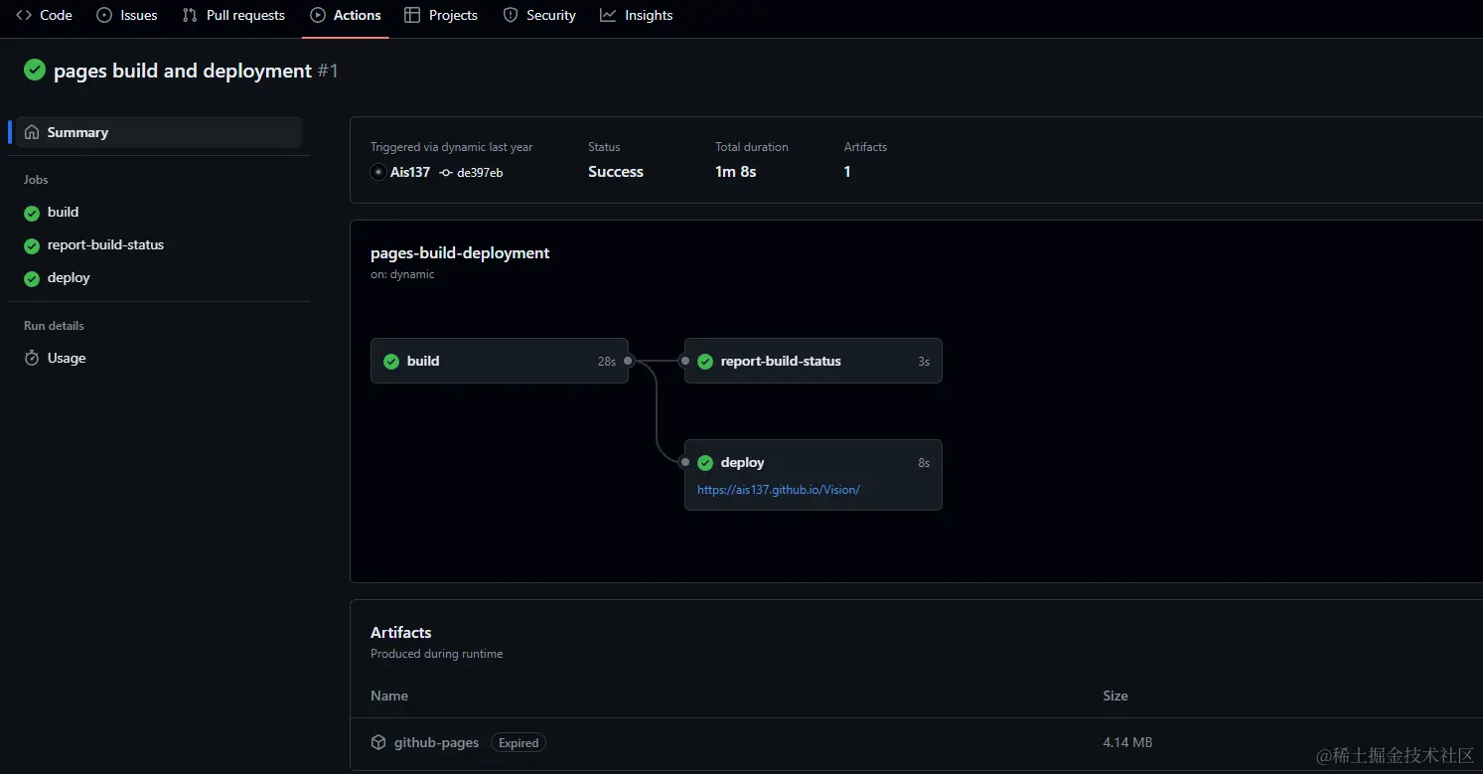Click the 28s duration on build node
This screenshot has height=774, width=1483.
click(607, 362)
